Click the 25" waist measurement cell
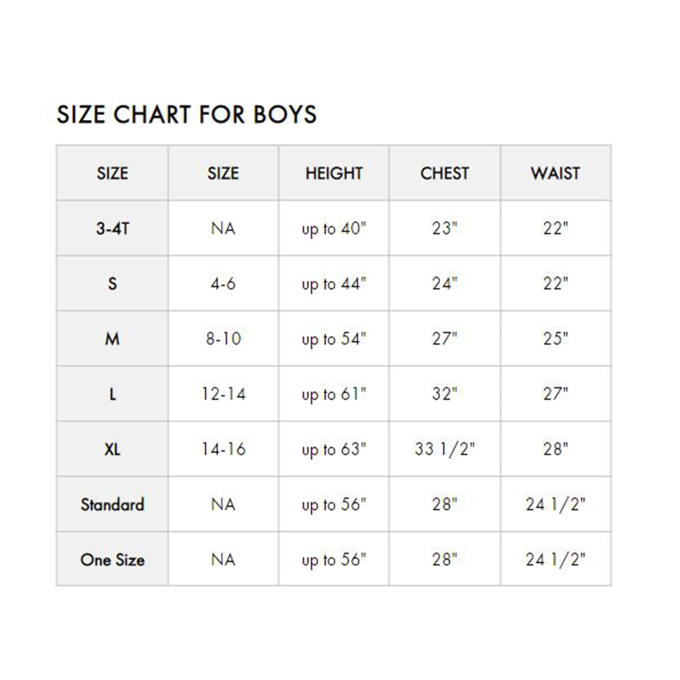This screenshot has width=680, height=680. (x=556, y=339)
